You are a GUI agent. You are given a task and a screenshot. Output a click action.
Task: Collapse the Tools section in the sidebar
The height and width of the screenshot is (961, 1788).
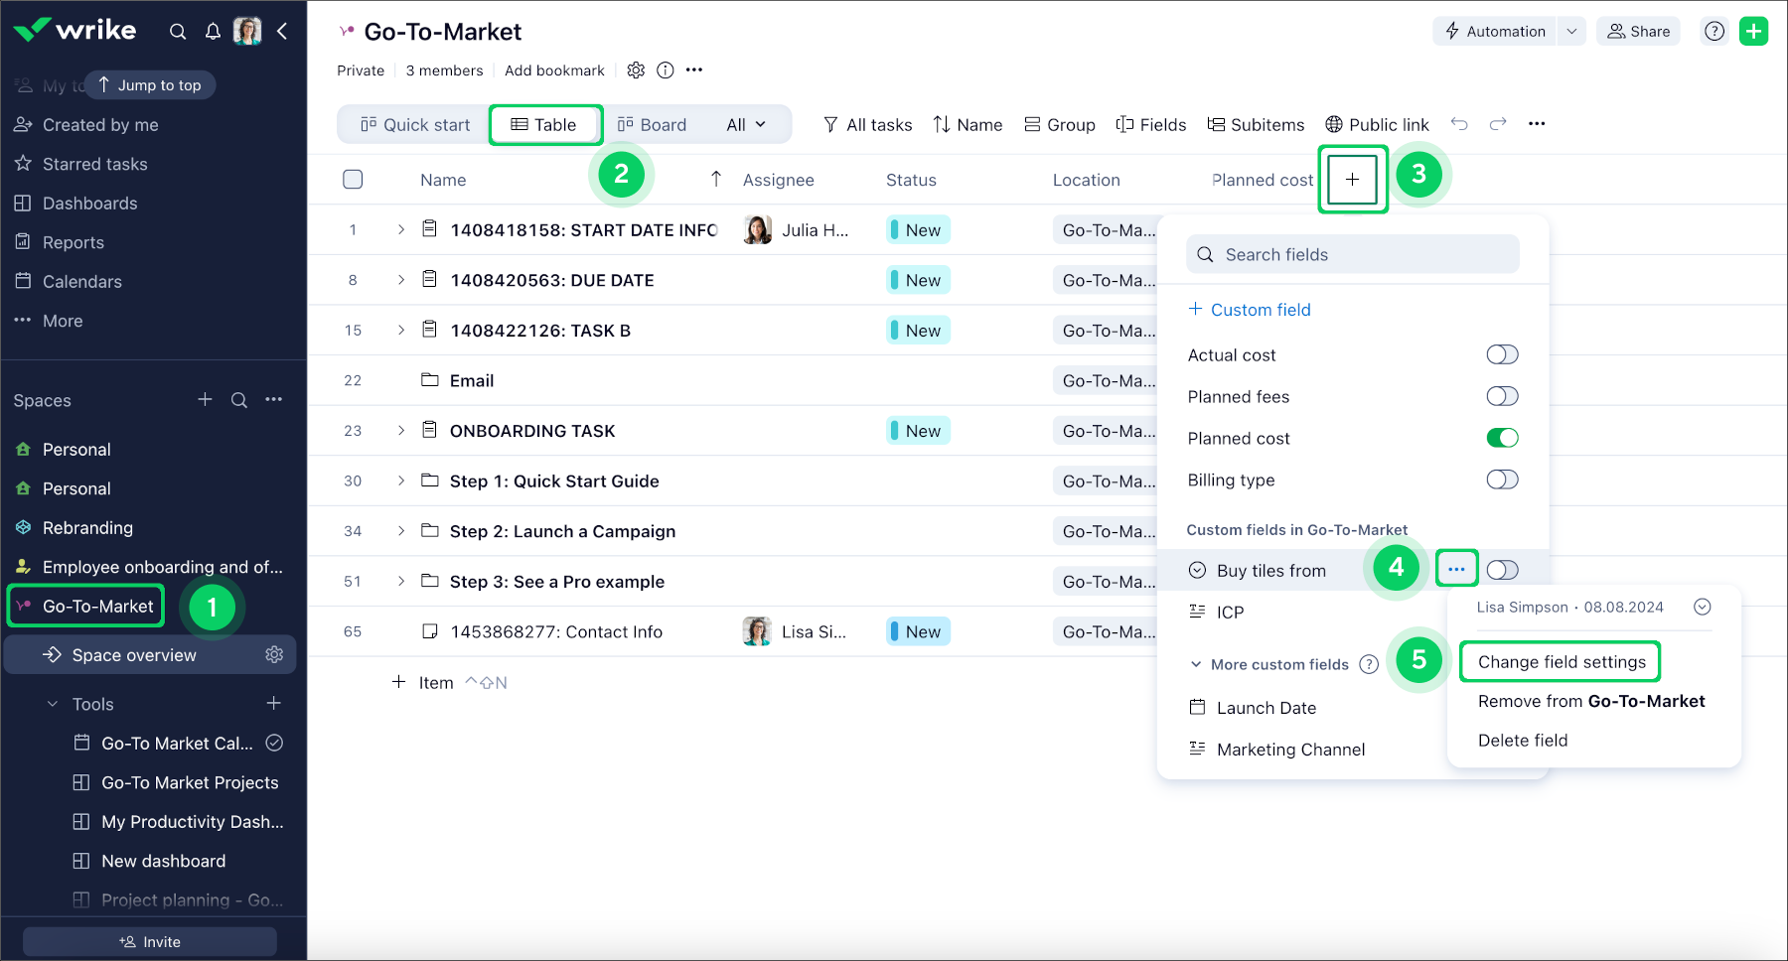click(x=52, y=703)
